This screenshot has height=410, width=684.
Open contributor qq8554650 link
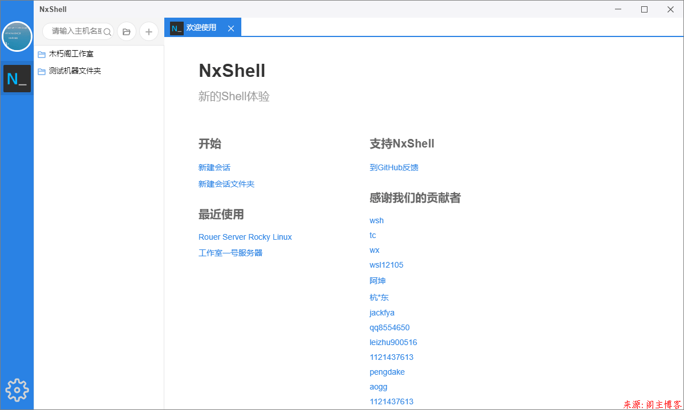coord(390,328)
